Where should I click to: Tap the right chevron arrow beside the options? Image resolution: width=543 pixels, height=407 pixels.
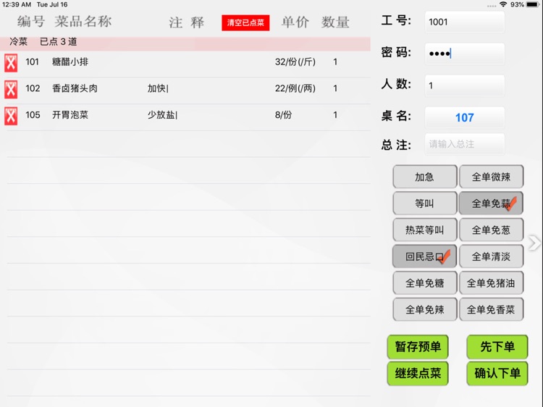(534, 243)
